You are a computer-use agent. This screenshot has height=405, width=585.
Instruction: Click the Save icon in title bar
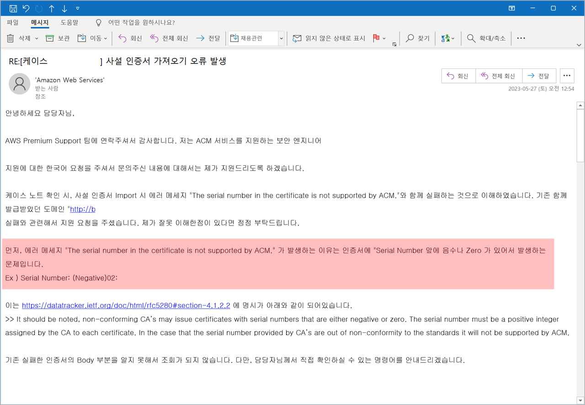click(13, 8)
